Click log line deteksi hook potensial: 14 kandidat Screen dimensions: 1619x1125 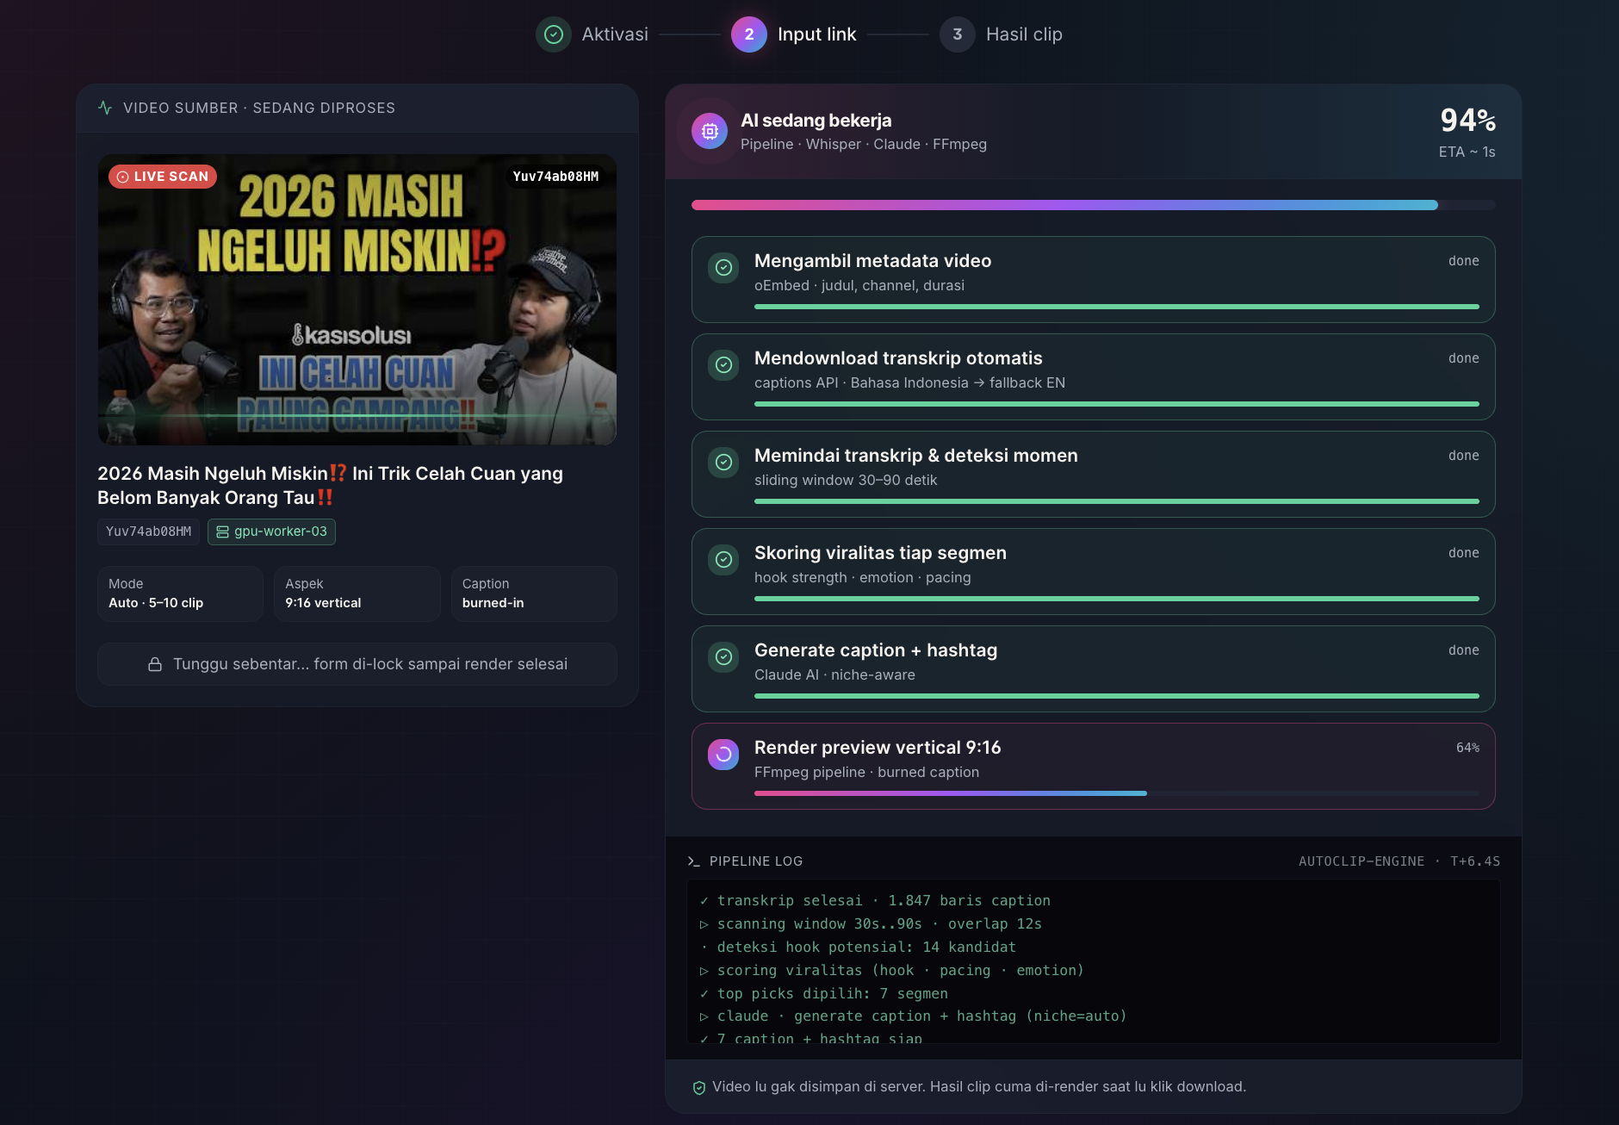tap(858, 947)
